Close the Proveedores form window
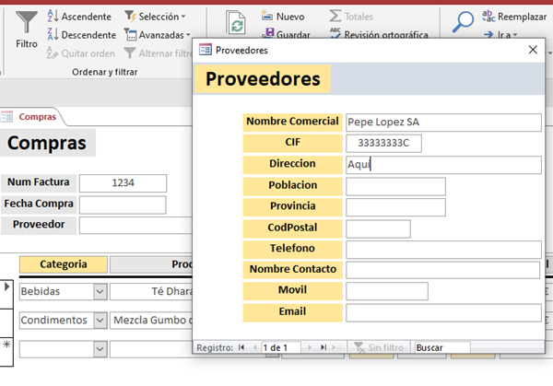553x386 pixels. coord(533,51)
